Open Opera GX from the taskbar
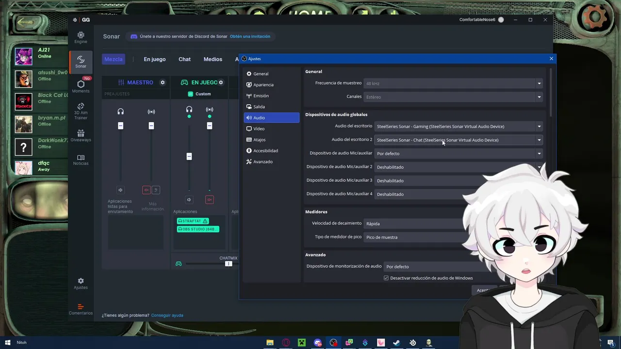Screen dimensions: 621x349 tap(286, 343)
